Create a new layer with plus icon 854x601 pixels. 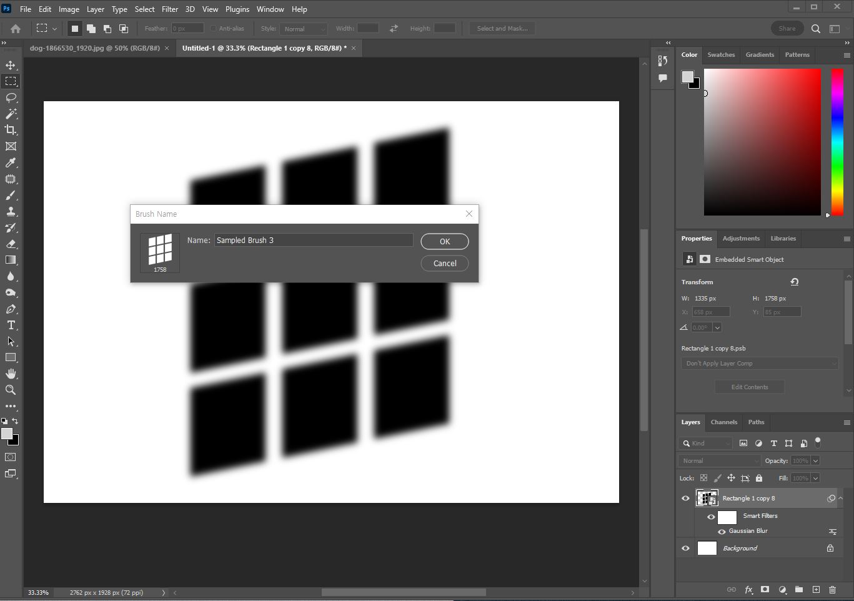(816, 589)
